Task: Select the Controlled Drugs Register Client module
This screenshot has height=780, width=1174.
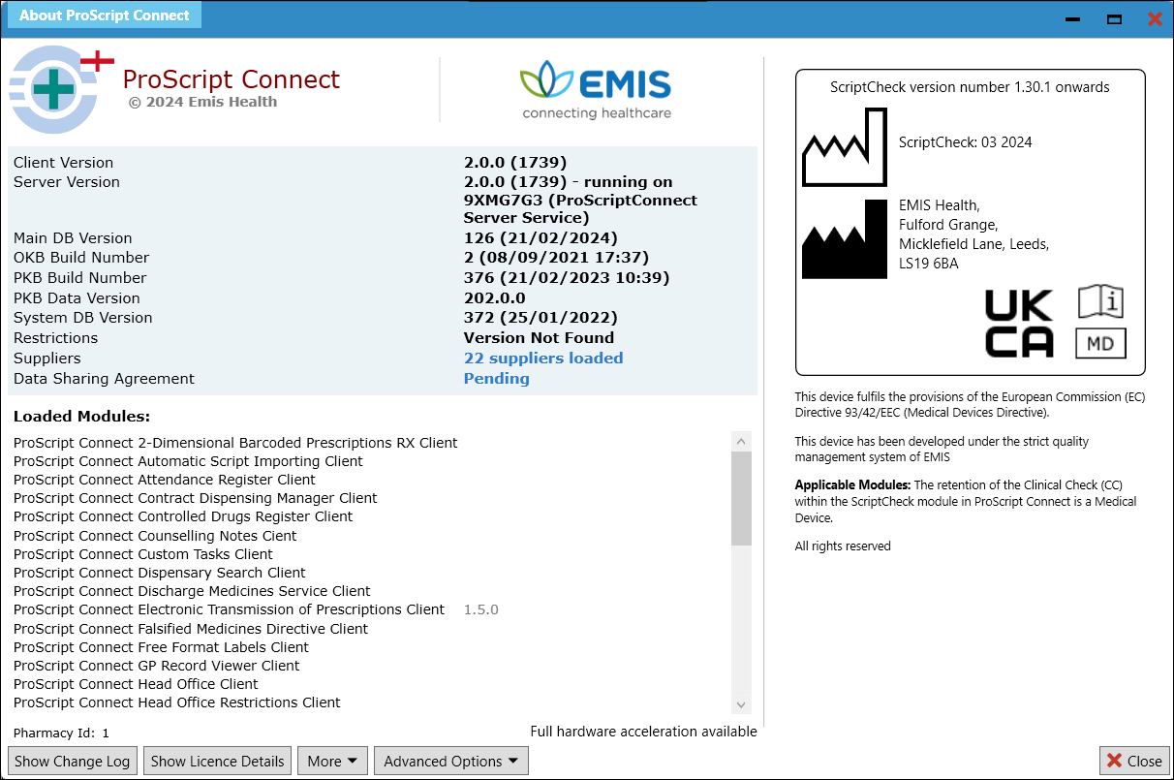Action: click(x=183, y=516)
